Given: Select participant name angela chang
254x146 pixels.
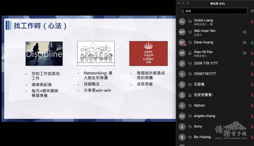Looking at the screenshot, I should point(204,116).
